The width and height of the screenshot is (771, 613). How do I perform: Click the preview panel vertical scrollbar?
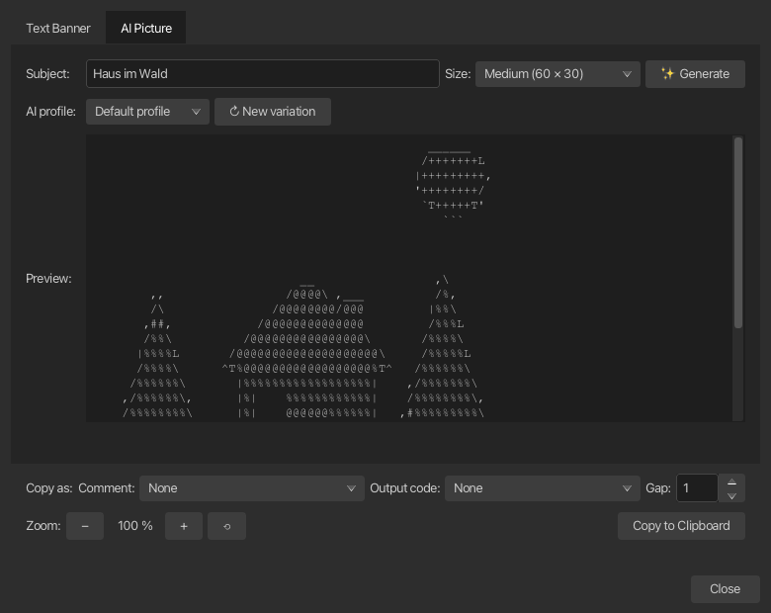click(738, 232)
